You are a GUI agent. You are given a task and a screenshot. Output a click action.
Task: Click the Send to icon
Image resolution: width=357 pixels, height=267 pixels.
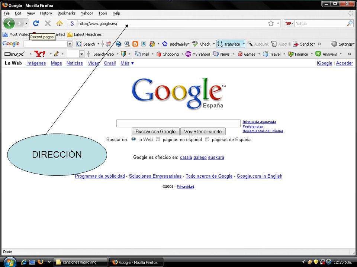[296, 44]
